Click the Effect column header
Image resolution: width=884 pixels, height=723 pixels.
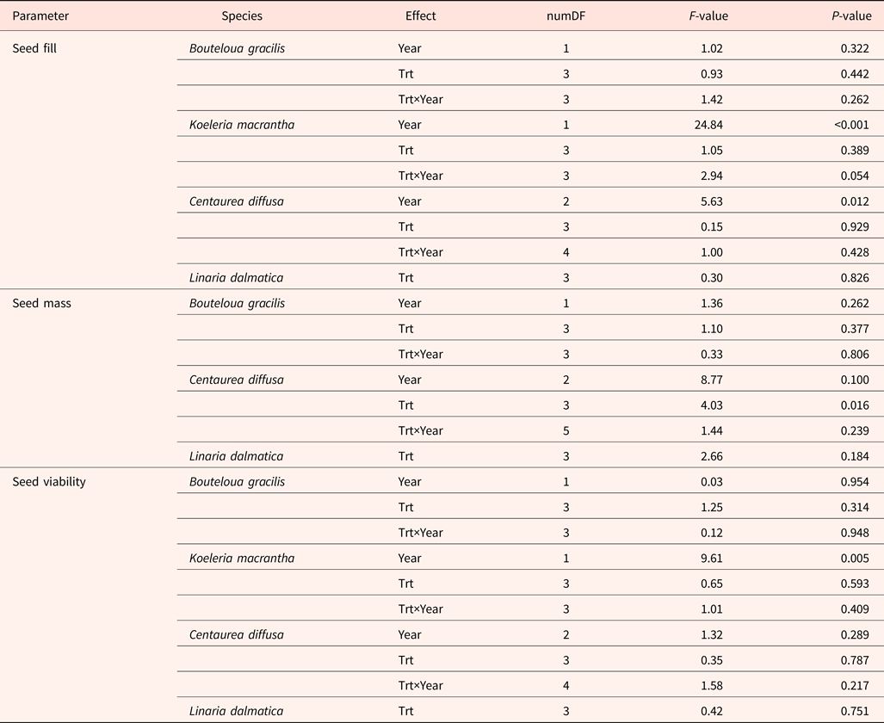pyautogui.click(x=421, y=15)
